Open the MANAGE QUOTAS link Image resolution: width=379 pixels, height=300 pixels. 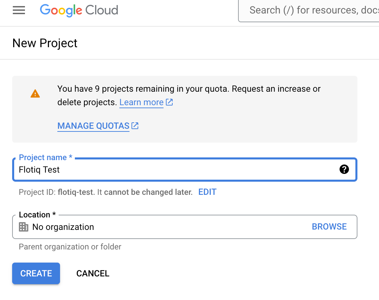(x=93, y=126)
